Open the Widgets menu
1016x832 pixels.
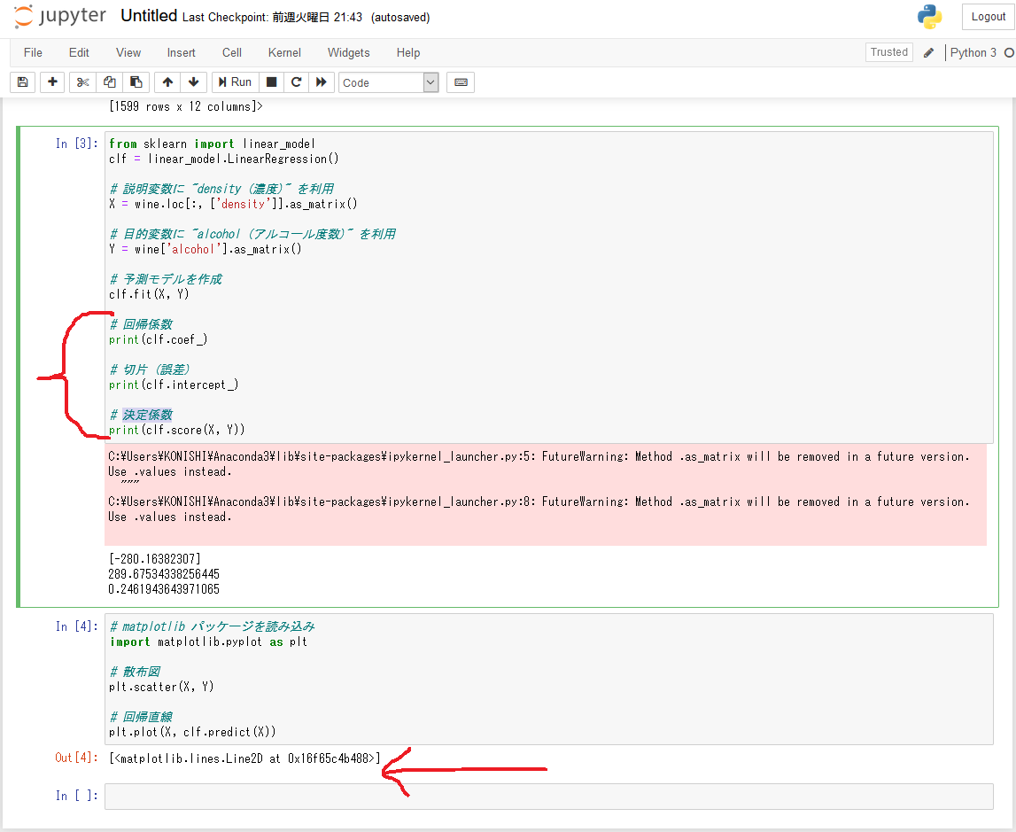349,52
